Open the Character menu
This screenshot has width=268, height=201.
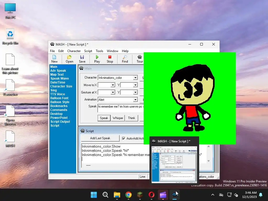point(74,51)
